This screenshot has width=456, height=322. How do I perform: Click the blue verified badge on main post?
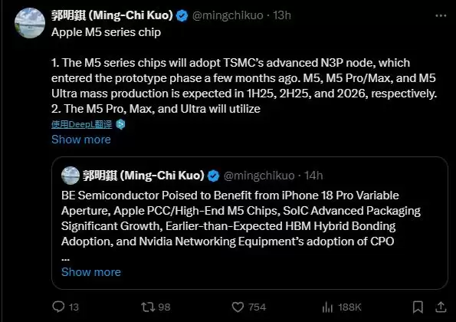182,15
